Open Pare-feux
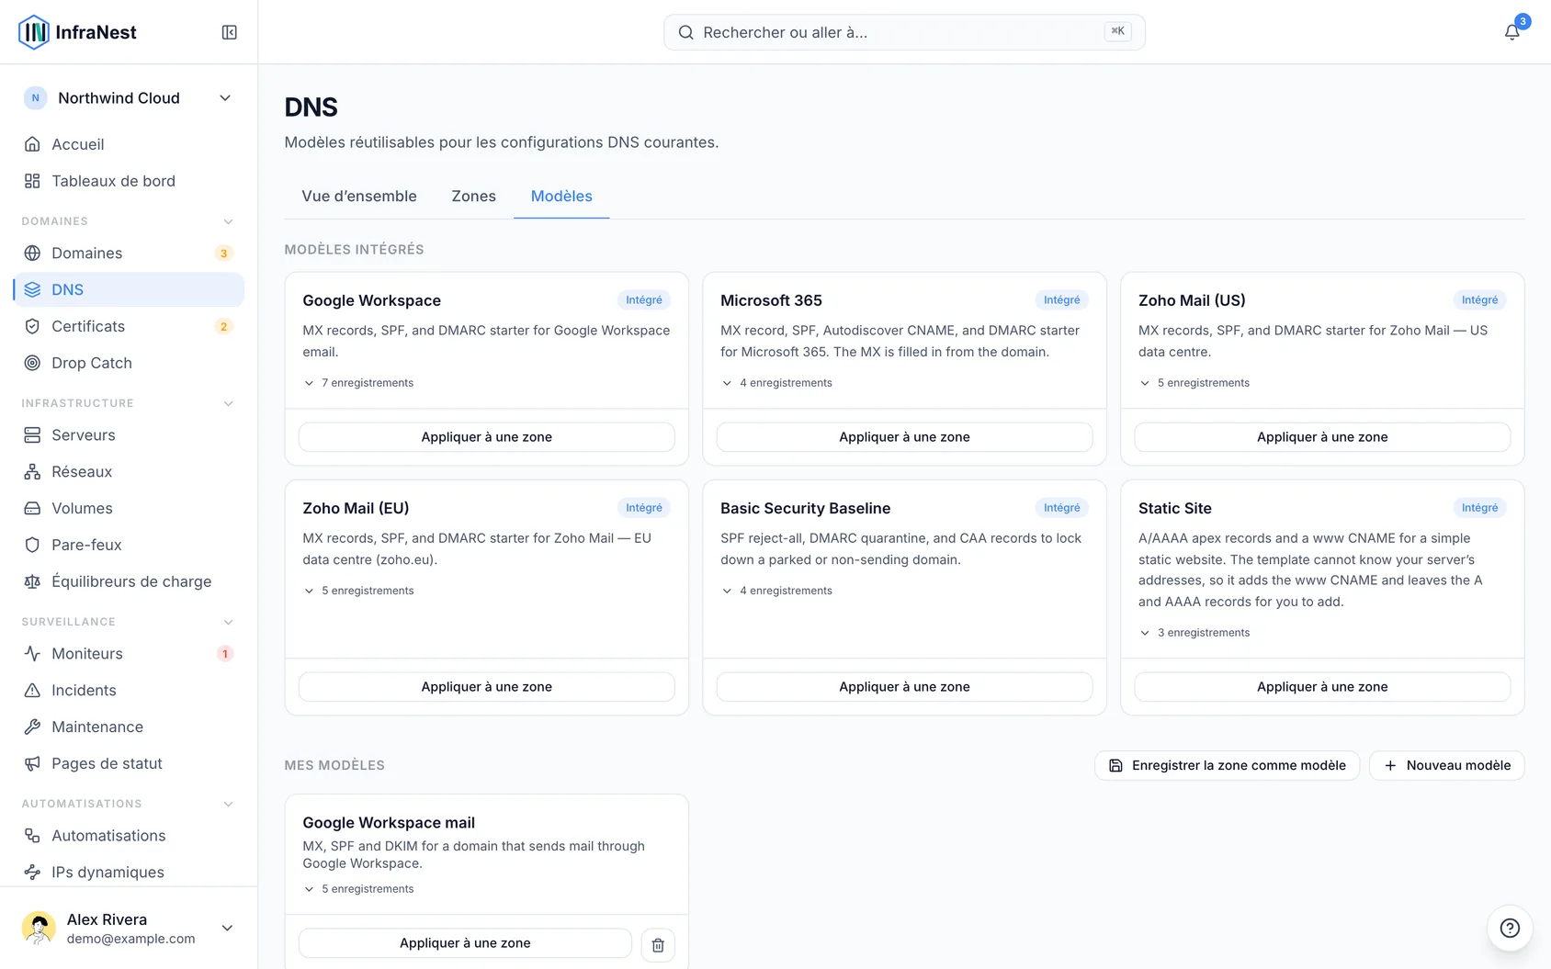 pyautogui.click(x=129, y=545)
